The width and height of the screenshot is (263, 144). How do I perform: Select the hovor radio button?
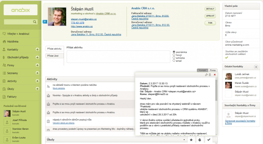[x=174, y=55]
